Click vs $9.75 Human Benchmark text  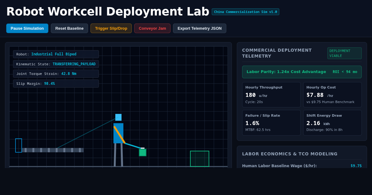click(x=330, y=102)
